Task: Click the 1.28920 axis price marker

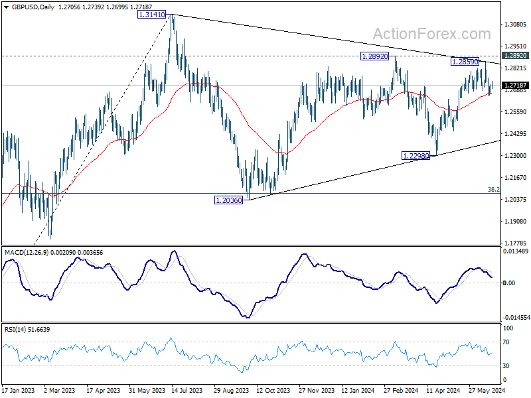Action: tap(515, 56)
